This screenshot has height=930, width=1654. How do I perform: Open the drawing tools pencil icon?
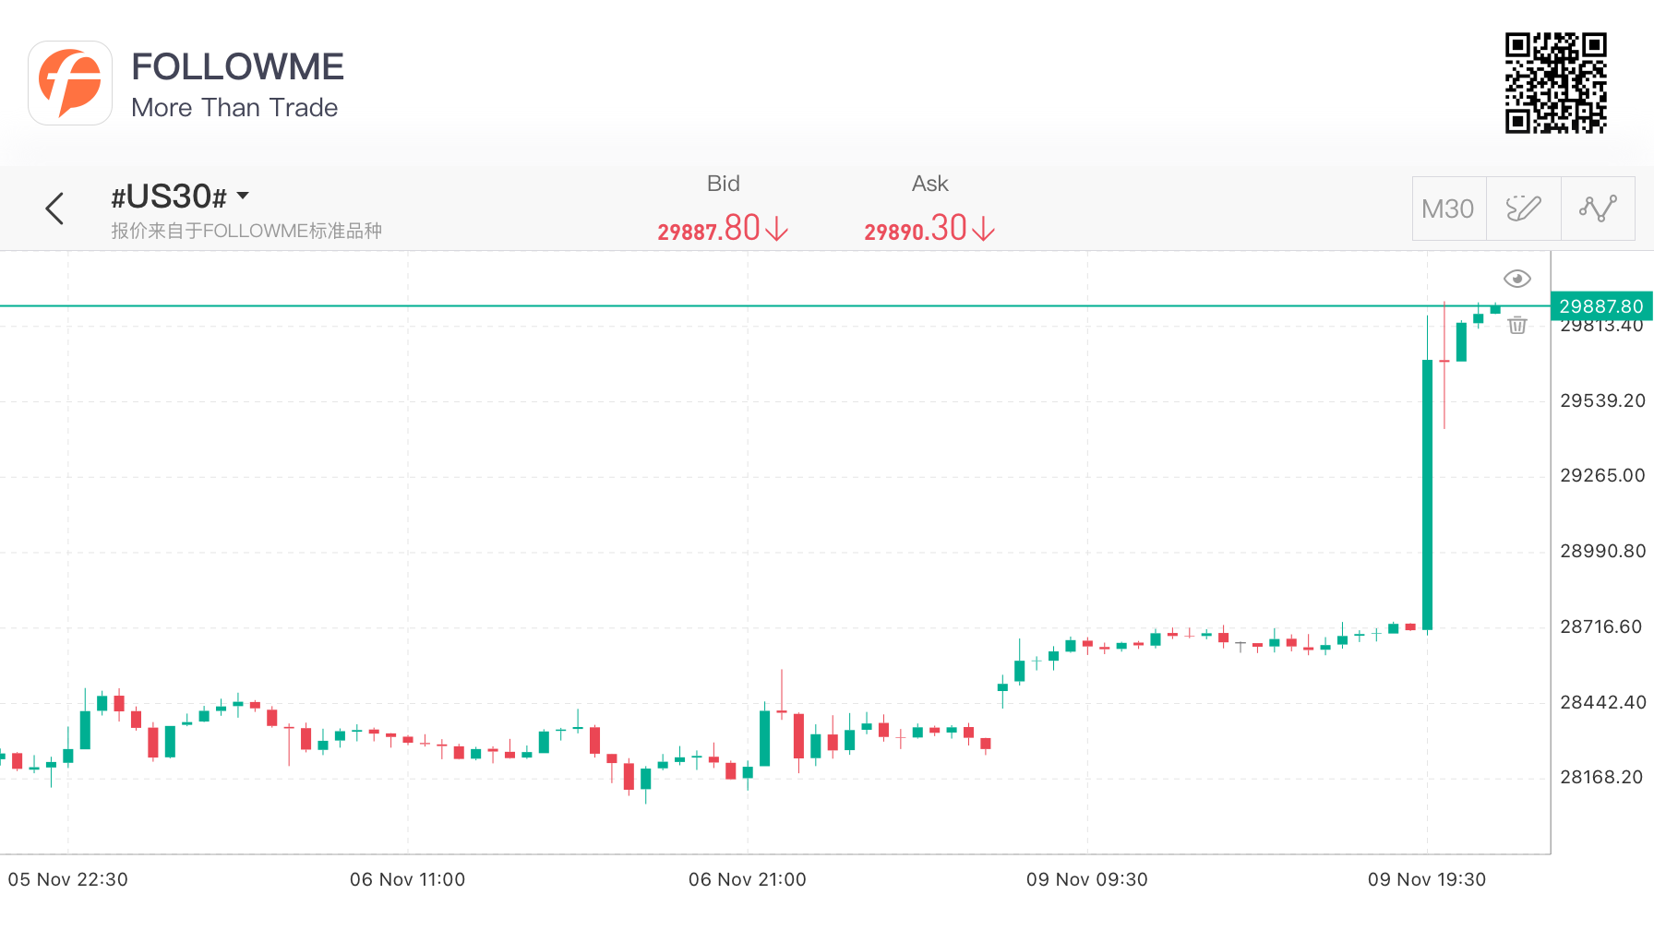(1523, 209)
